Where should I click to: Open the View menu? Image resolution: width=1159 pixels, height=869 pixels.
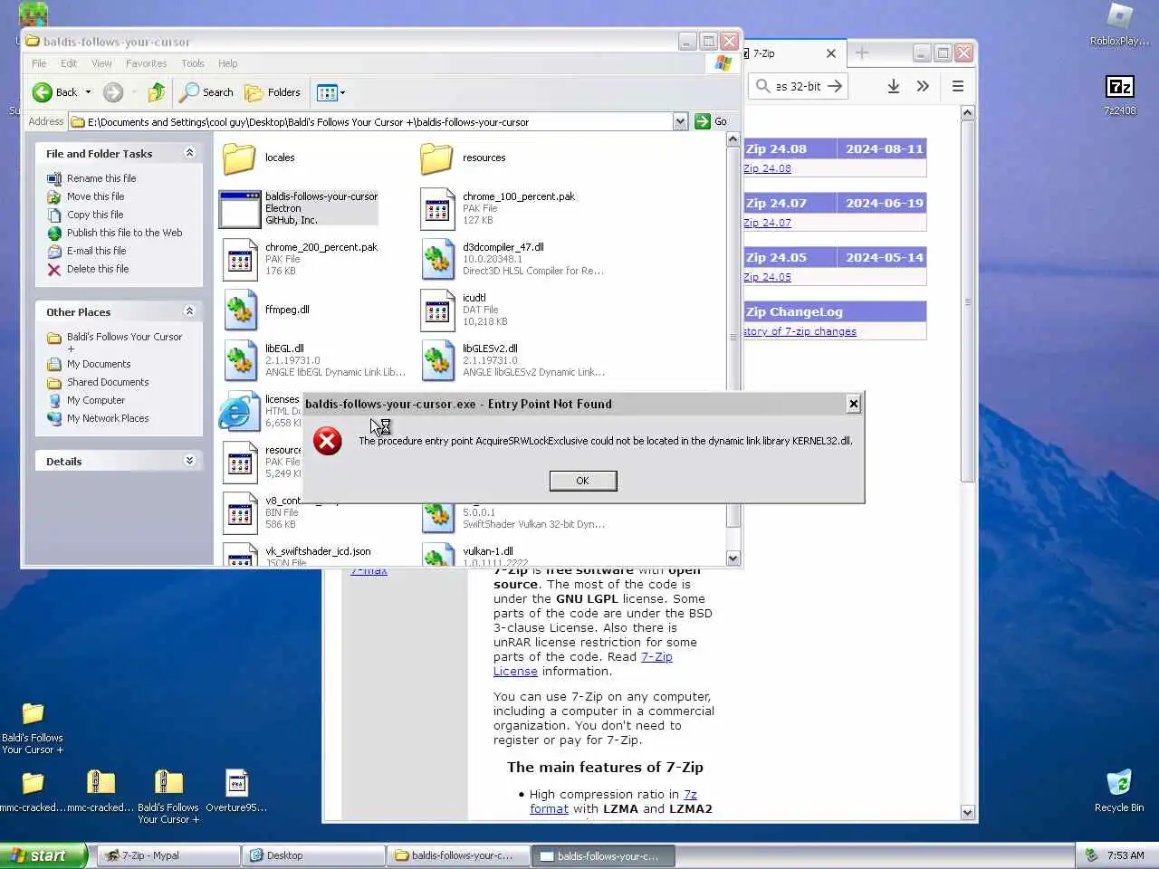point(101,63)
